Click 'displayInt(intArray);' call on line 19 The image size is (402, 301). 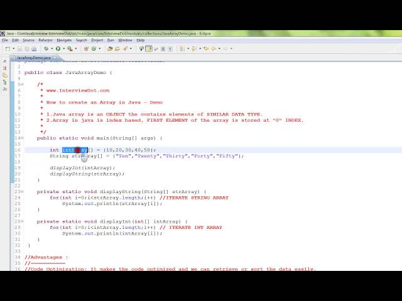[x=82, y=168]
